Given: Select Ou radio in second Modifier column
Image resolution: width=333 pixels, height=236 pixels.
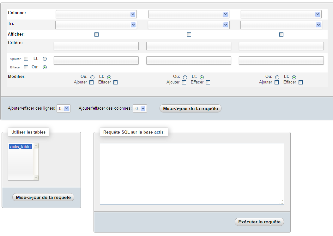Looking at the screenshot, I should click(185, 77).
